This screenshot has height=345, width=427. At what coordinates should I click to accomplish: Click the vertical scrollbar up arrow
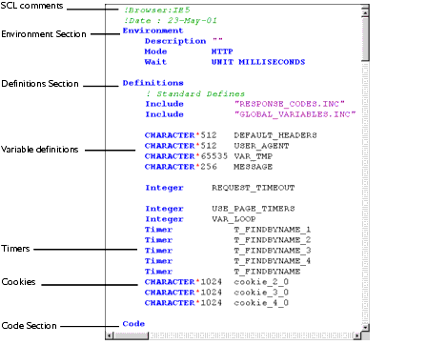coord(365,13)
